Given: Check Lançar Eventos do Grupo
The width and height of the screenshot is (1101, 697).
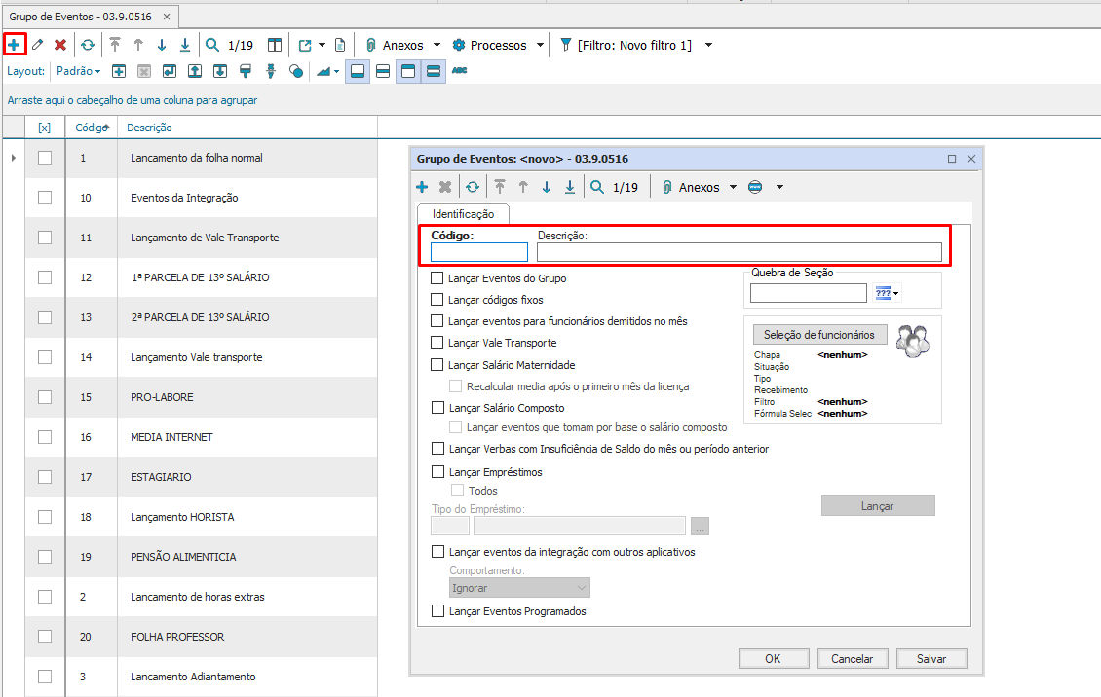Looking at the screenshot, I should point(437,278).
